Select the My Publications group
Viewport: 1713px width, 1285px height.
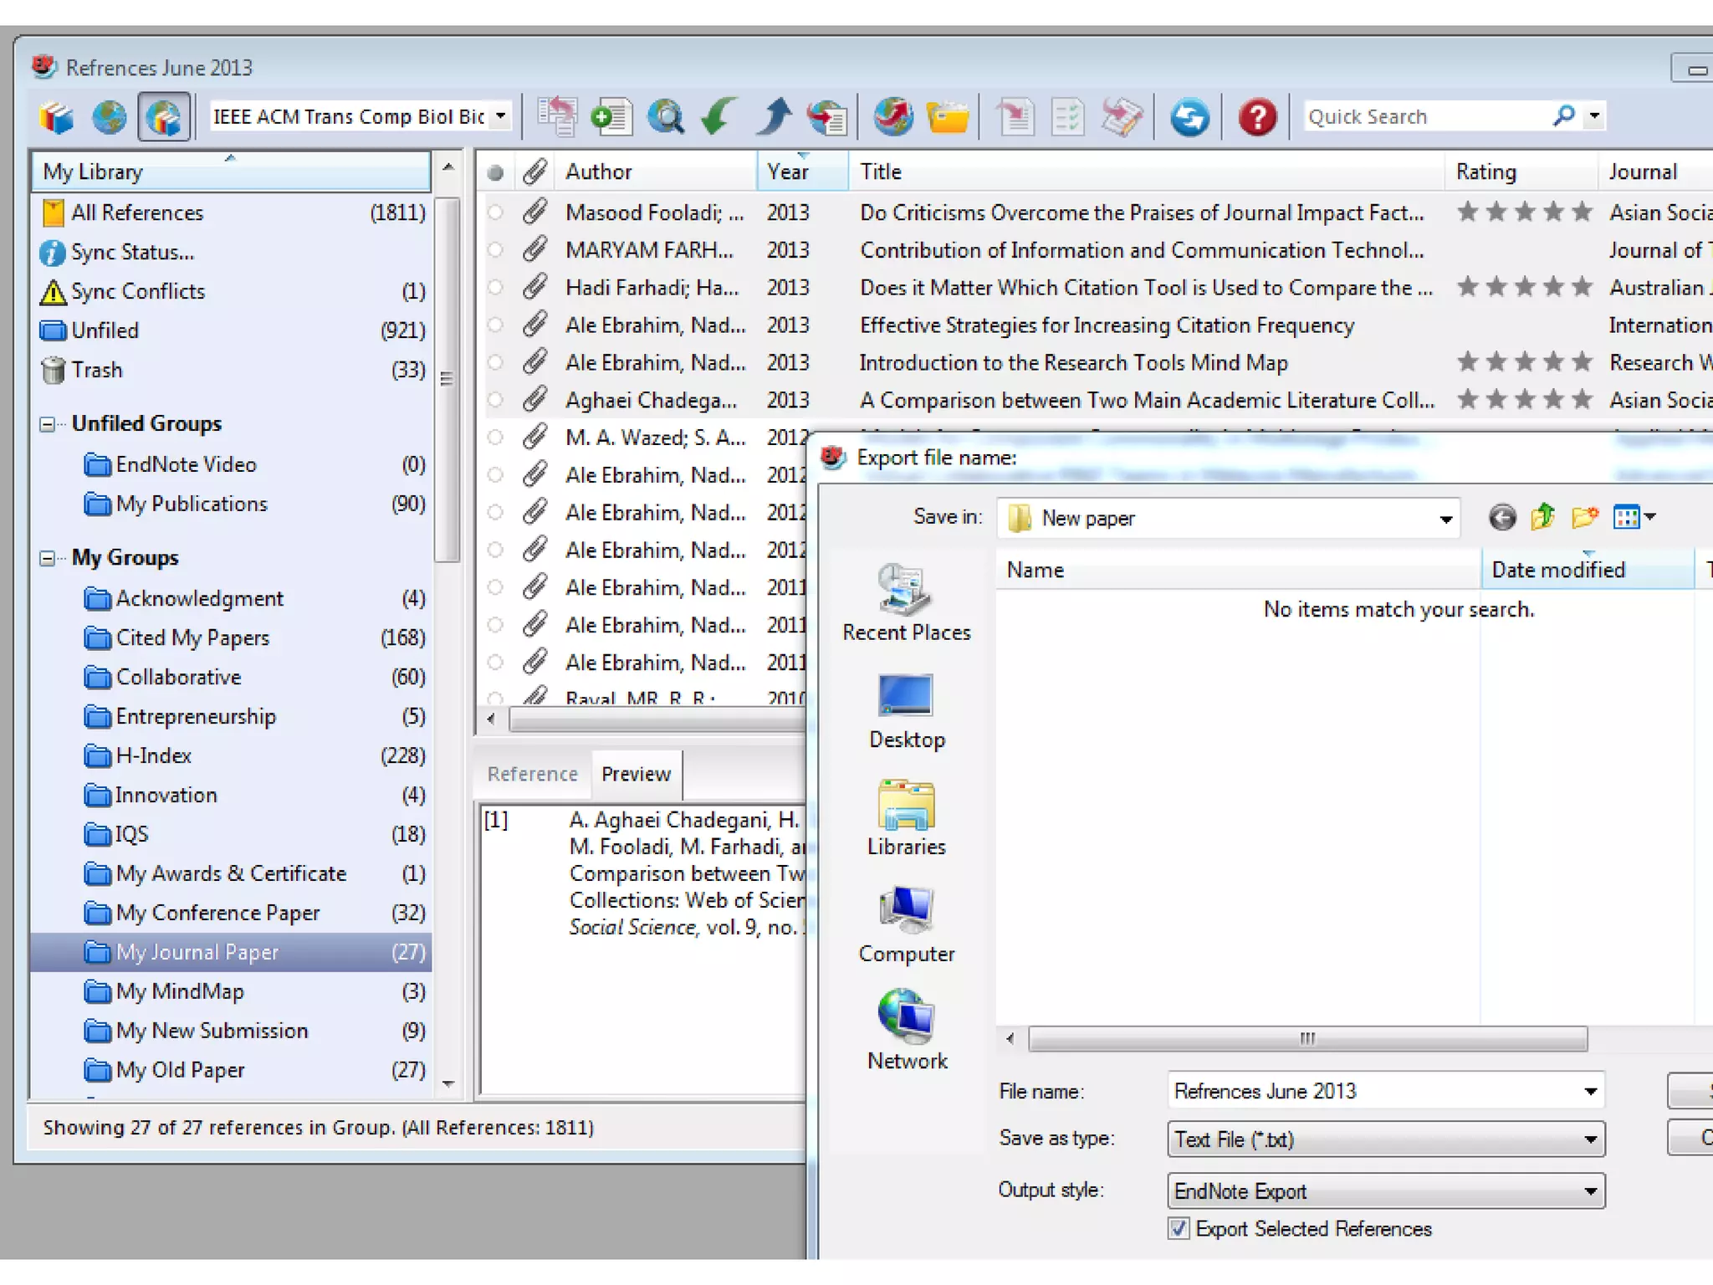point(192,504)
